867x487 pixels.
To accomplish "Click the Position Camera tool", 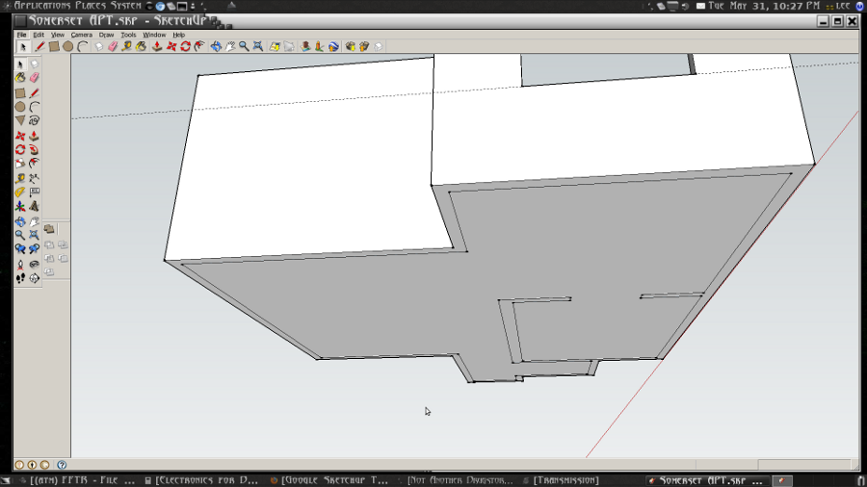I will click(20, 264).
